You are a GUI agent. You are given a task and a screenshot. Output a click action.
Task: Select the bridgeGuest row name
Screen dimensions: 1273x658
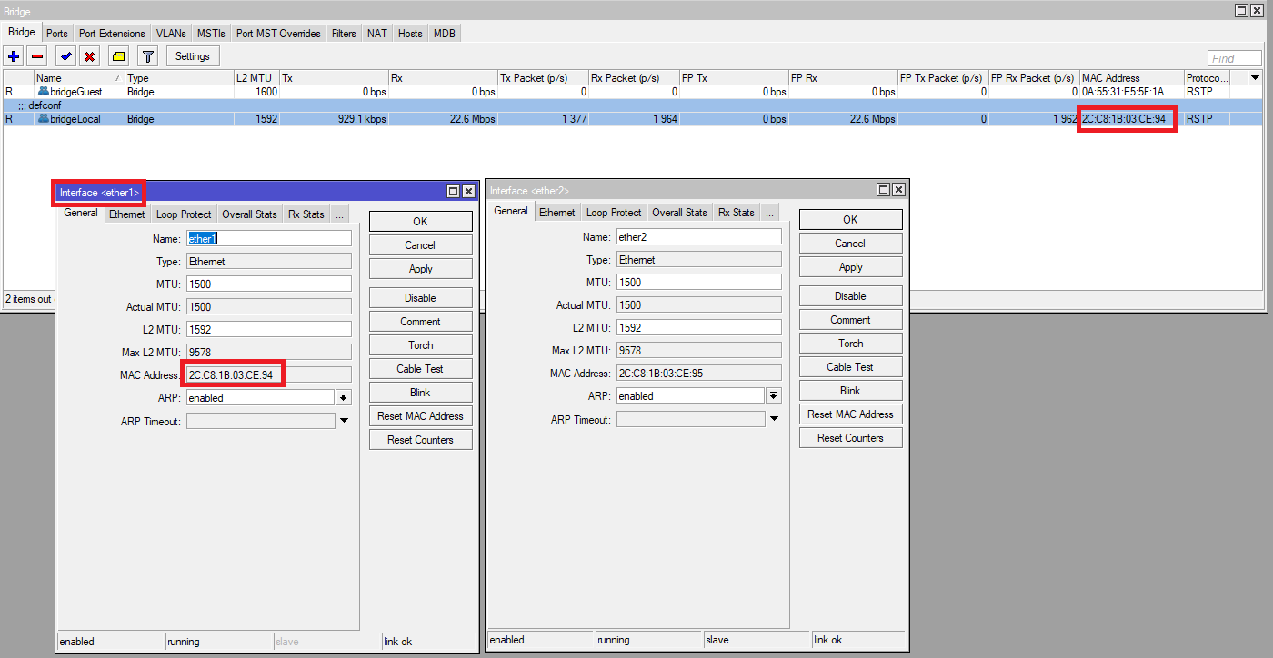tap(76, 92)
